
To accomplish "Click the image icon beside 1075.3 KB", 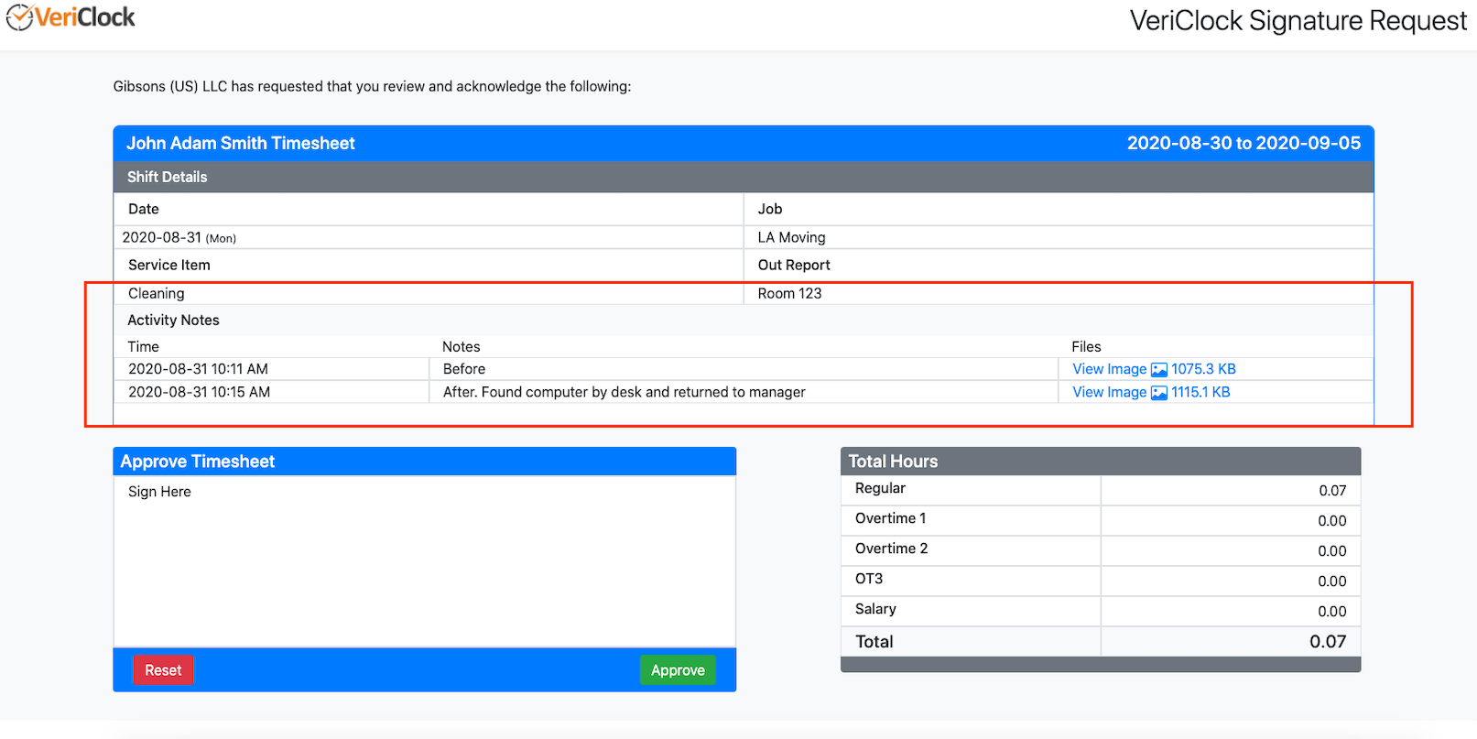I will (1158, 370).
